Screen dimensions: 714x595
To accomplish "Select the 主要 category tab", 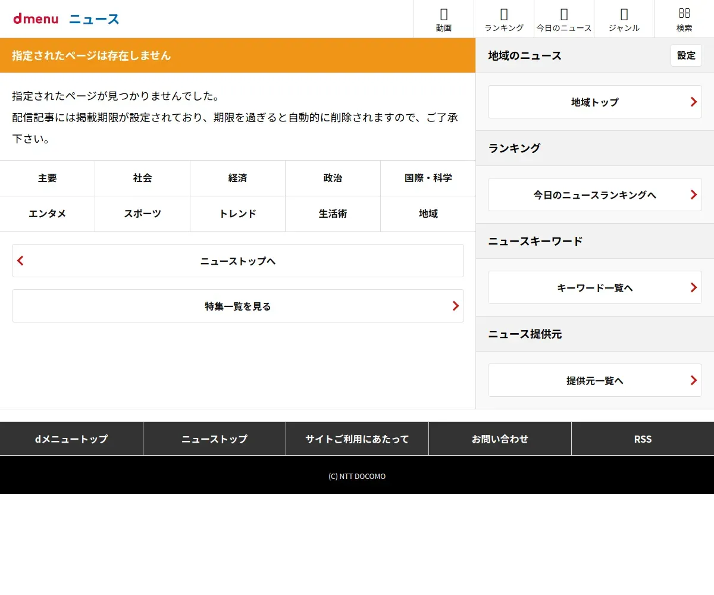I will [x=48, y=178].
